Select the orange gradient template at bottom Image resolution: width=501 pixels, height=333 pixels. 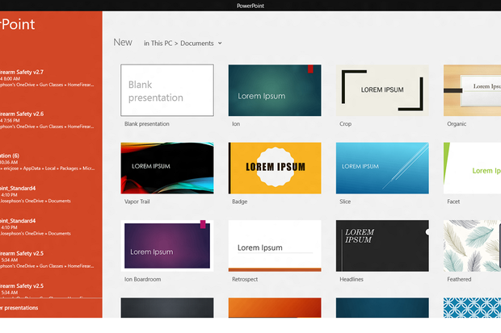coord(275,307)
